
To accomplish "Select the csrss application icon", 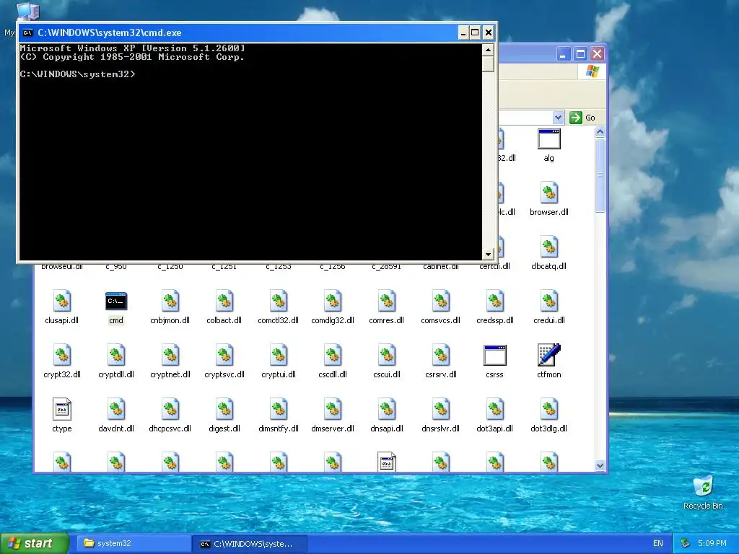I will 495,356.
